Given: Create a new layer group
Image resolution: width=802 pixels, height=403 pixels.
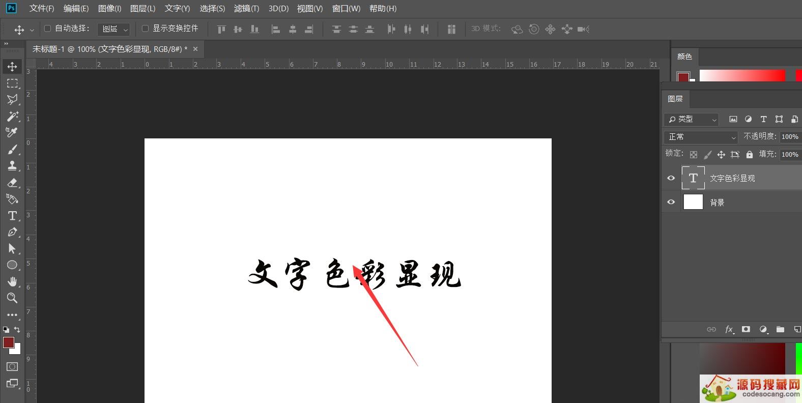Looking at the screenshot, I should click(780, 329).
